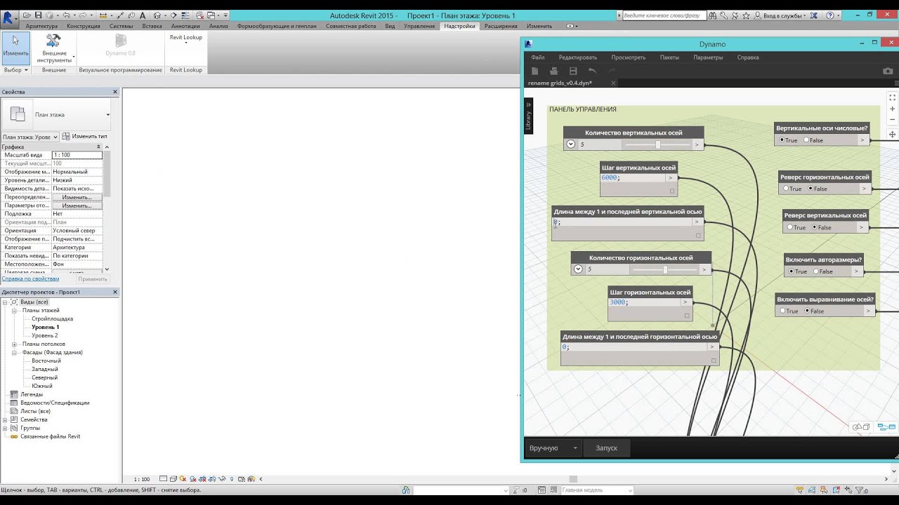Open the Справка по свойствам link
This screenshot has width=899, height=505.
(x=30, y=278)
